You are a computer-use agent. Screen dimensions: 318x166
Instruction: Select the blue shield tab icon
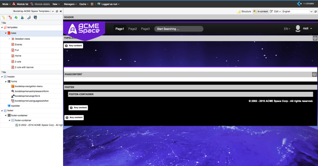pos(35,18)
